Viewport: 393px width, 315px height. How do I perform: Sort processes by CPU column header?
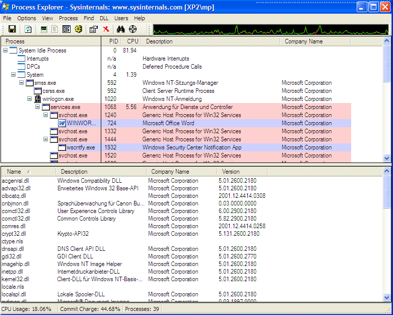(x=132, y=41)
